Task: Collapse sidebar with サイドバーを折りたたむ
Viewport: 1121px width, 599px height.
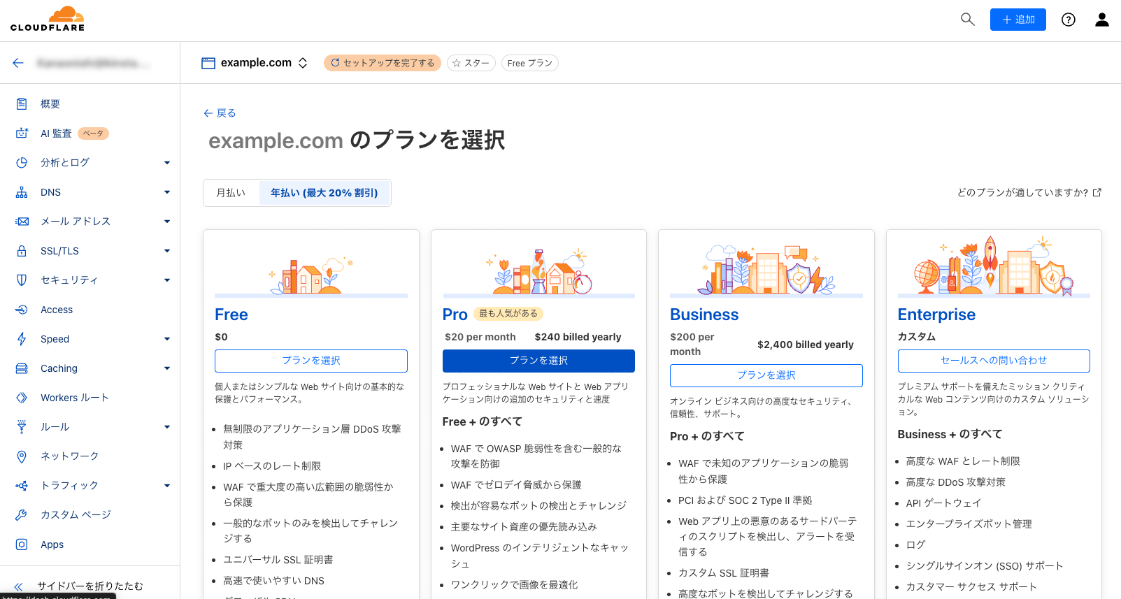Action: (90, 586)
